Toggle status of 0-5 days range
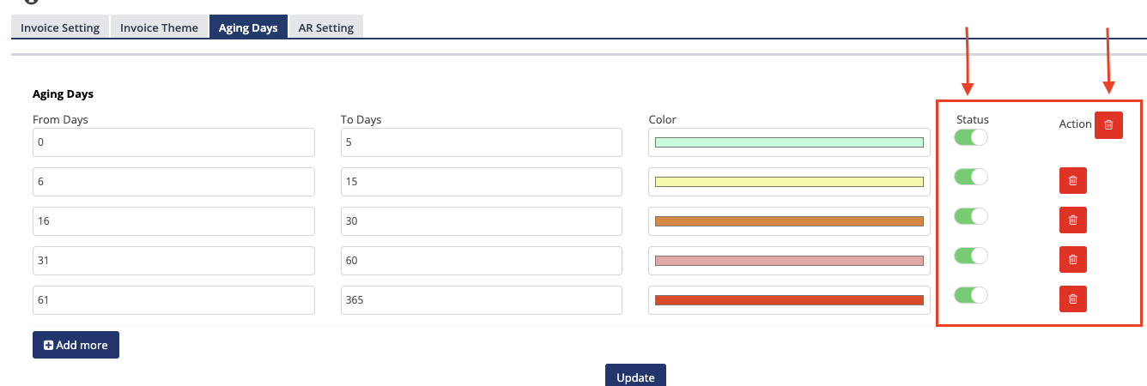 (971, 137)
